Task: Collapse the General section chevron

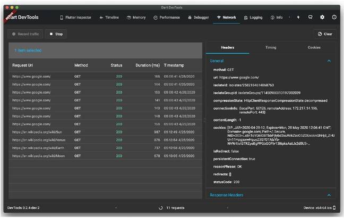Action: click(329, 61)
